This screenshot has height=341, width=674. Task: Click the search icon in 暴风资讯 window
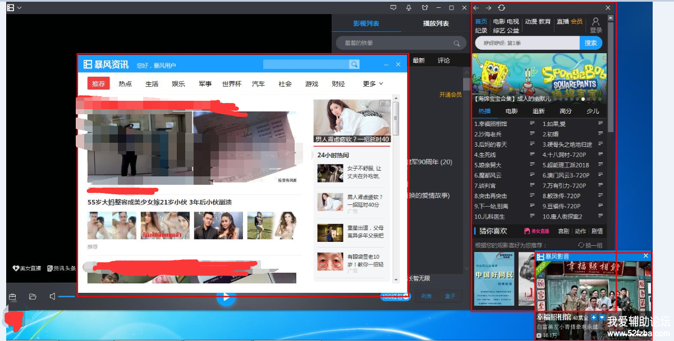[354, 64]
